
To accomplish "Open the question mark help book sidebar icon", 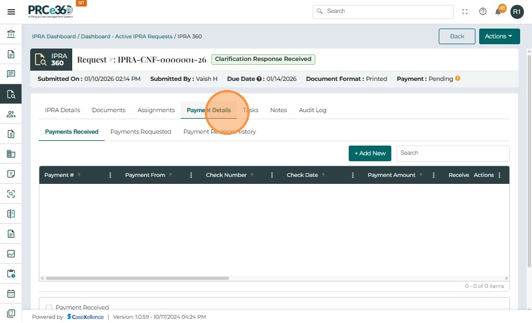I will click(x=11, y=313).
